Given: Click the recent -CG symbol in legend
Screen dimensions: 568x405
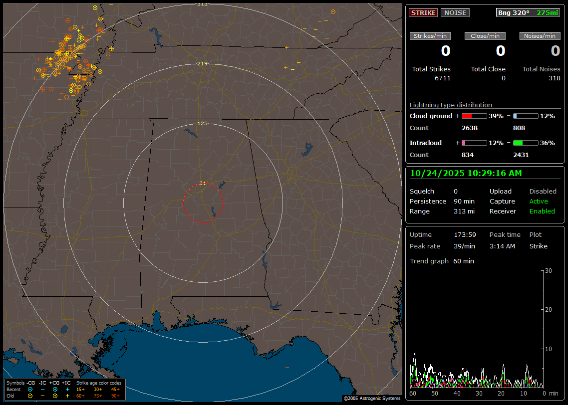Looking at the screenshot, I should tap(30, 389).
